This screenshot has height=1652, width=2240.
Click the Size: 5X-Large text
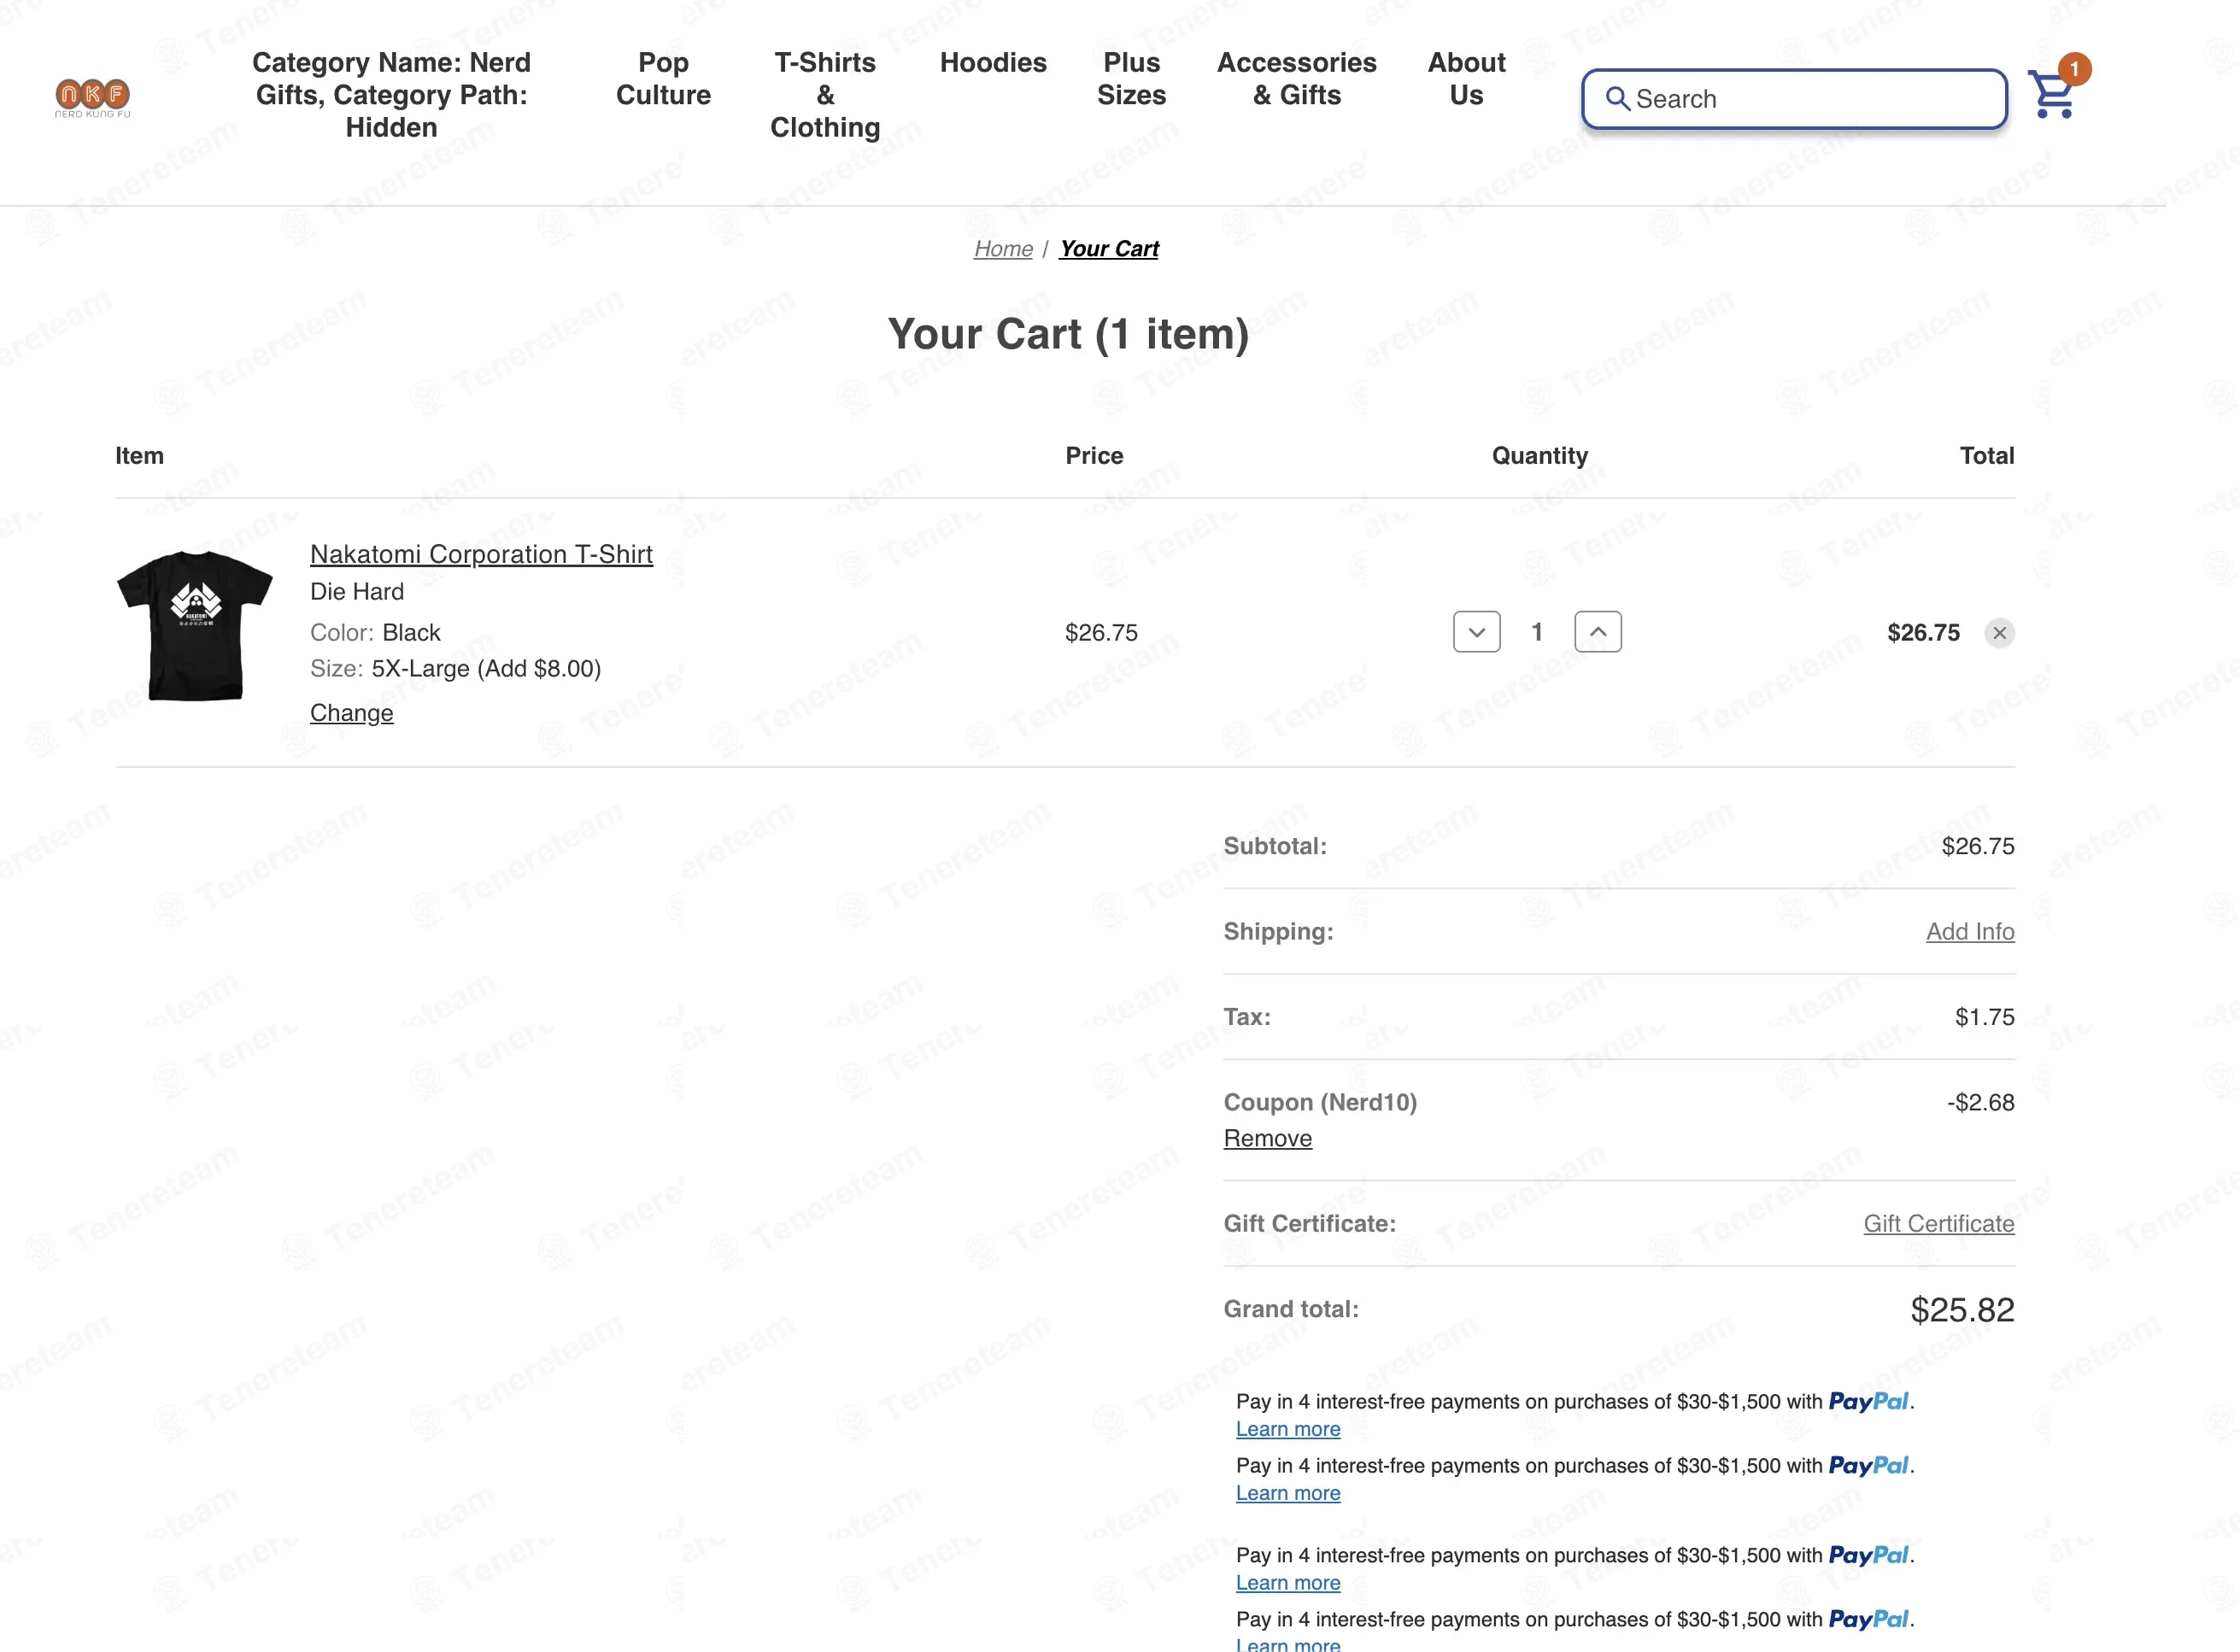(x=455, y=668)
